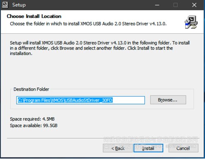Click the highlighted C:\Program Files\XMOS path text
The image size is (205, 159).
(x=41, y=100)
